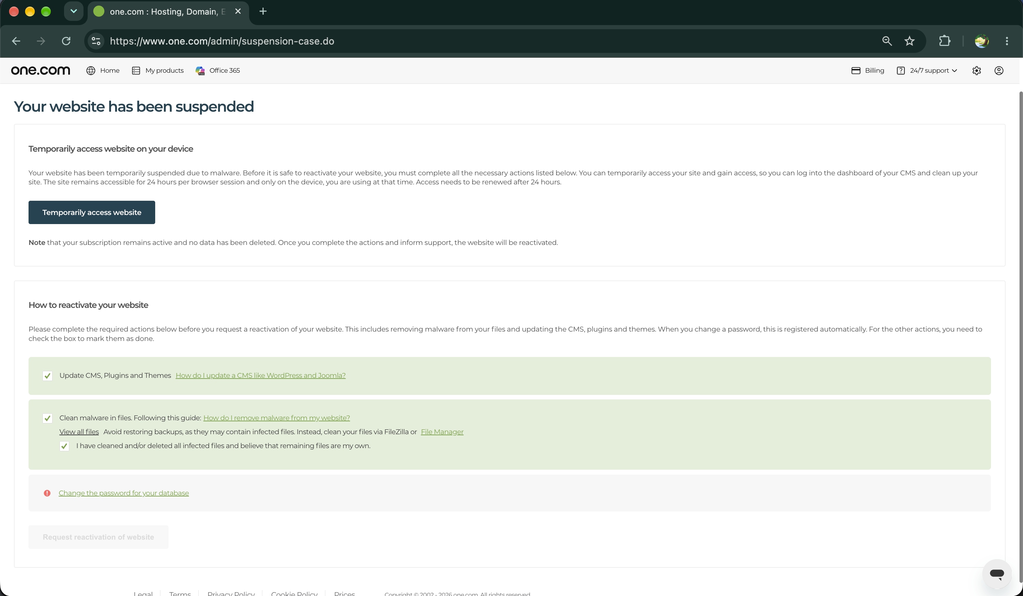Screen dimensions: 1023x596
Task: Open the browser extensions puzzle icon
Action: [x=945, y=41]
